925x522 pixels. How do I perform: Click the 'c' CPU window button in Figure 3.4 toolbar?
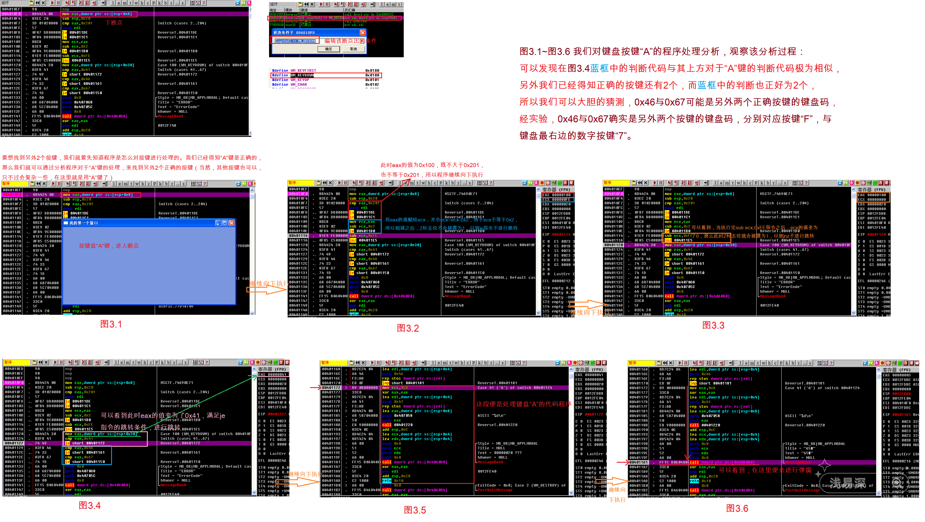(151, 363)
